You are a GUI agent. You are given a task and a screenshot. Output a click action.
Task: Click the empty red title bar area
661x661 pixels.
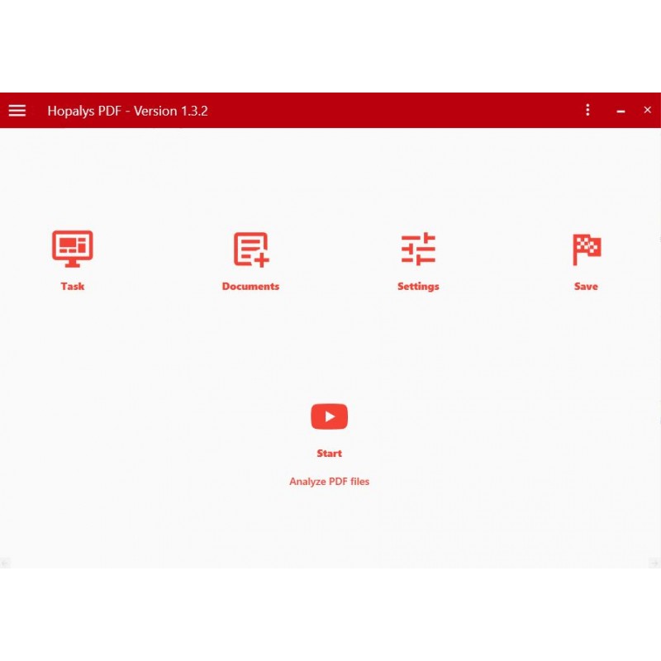(397, 111)
